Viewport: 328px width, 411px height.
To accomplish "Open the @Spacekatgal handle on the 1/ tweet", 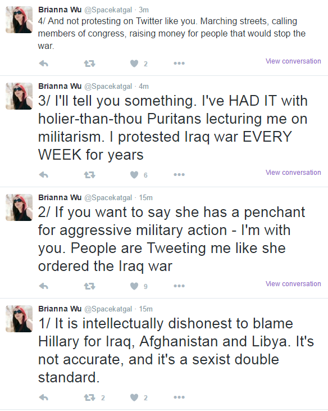I will click(108, 309).
